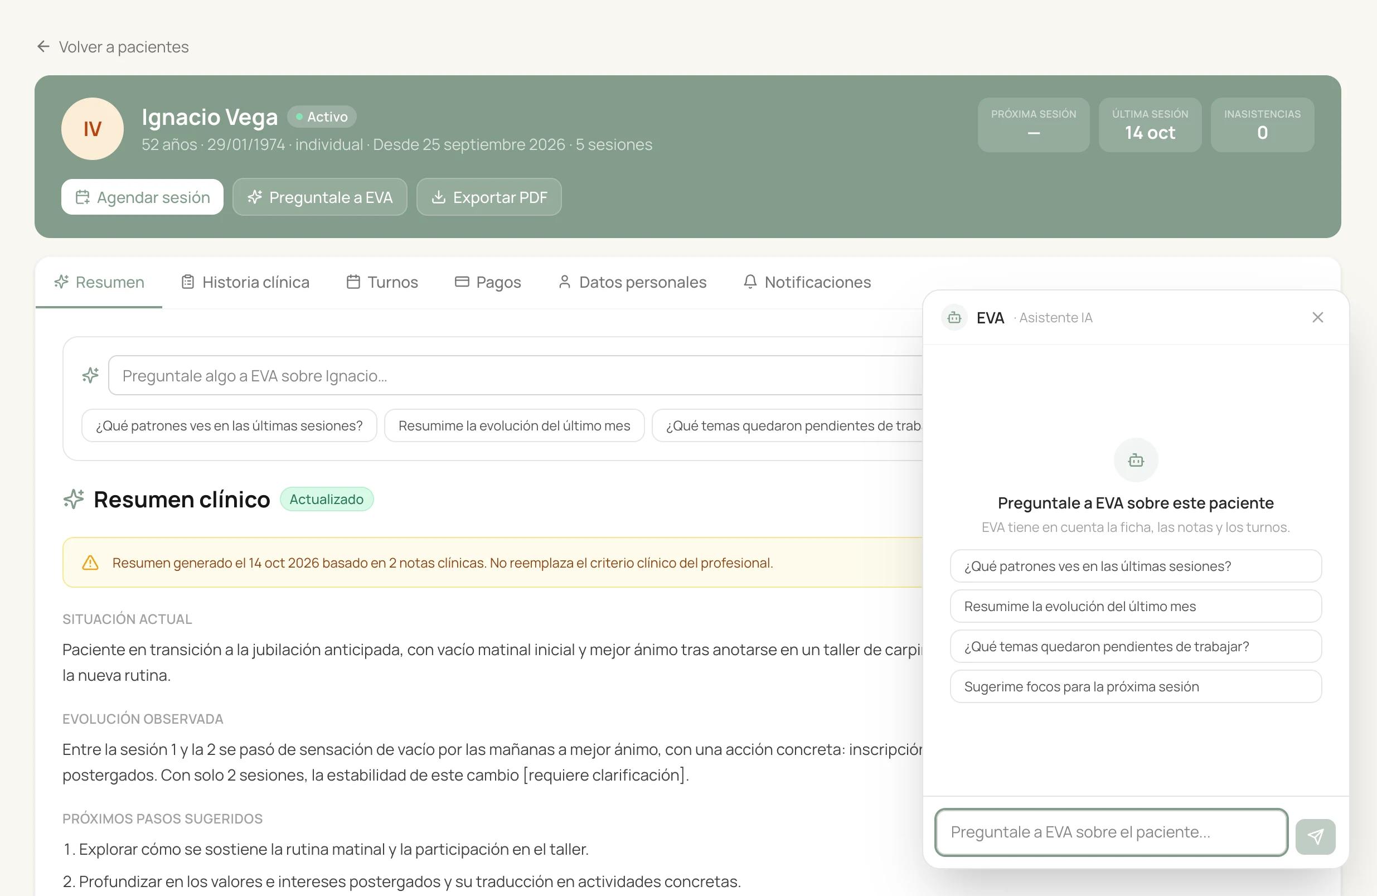Click the 'EVOLUCIÓN OBSERVADA' section heading
1377x896 pixels.
(x=143, y=718)
